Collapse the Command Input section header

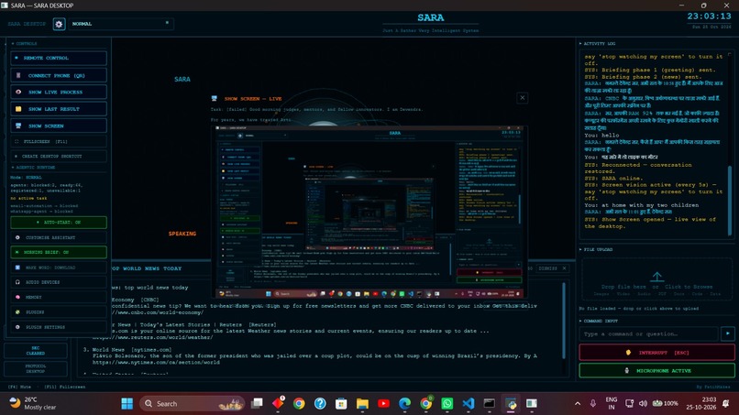click(x=599, y=321)
